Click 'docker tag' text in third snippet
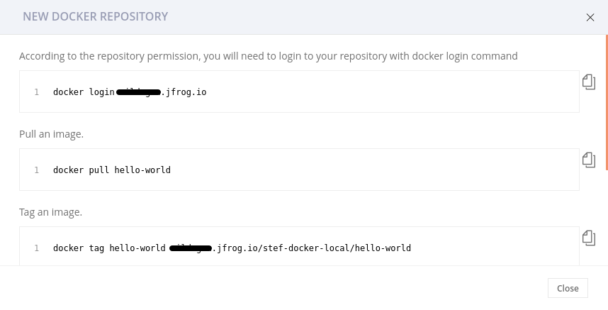 [x=79, y=248]
